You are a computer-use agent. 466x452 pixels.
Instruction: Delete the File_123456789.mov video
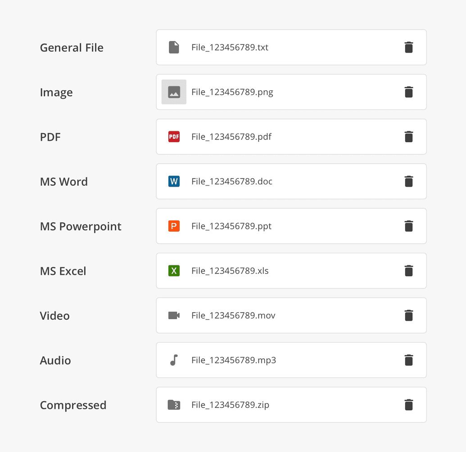409,315
